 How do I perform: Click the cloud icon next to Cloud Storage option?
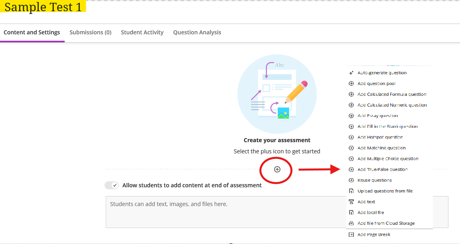[351, 223]
